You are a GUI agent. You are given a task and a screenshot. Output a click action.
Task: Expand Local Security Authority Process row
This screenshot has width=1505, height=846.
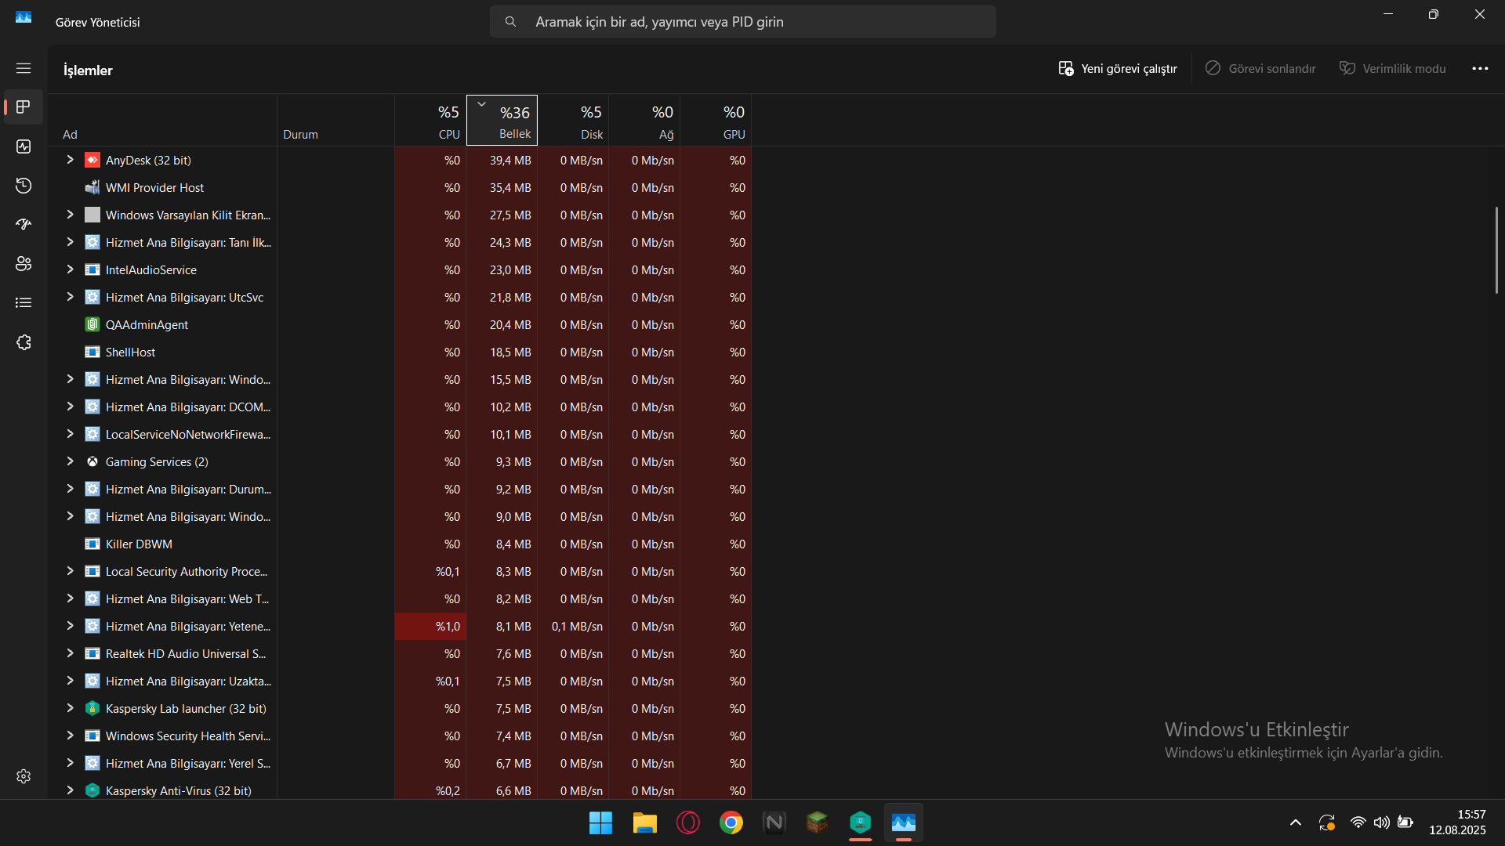point(70,571)
